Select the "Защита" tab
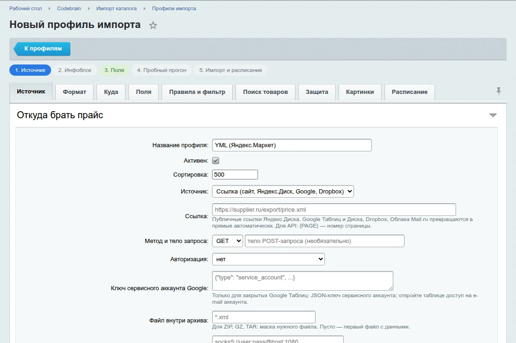Screen dimensions: 516x343 tap(317, 92)
